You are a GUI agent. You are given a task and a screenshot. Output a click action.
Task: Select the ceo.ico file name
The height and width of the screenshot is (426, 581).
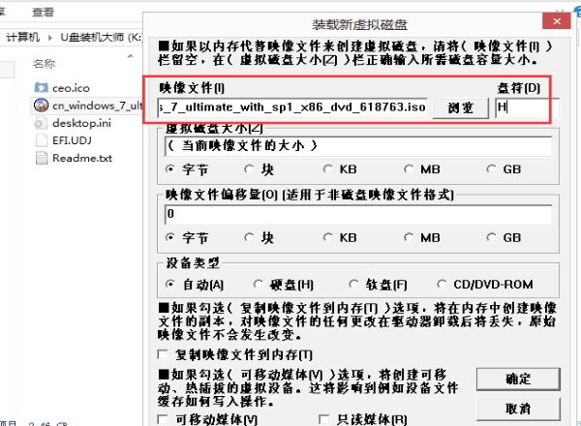71,88
